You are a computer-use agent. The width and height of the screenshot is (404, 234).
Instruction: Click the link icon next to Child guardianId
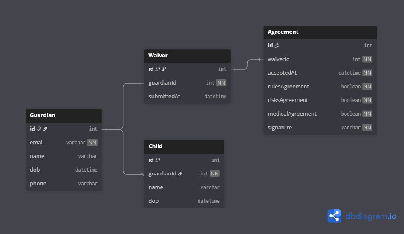180,174
